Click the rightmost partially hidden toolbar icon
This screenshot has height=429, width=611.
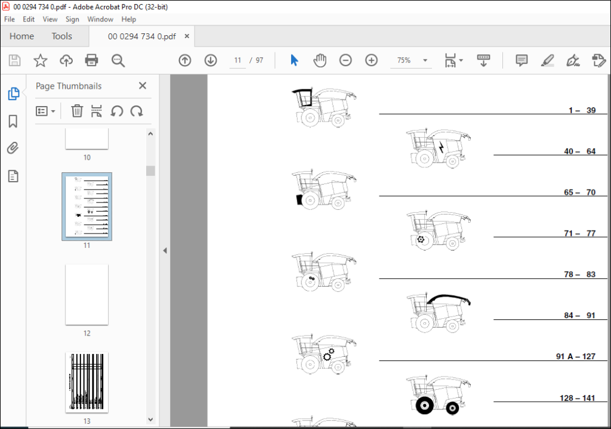click(599, 60)
